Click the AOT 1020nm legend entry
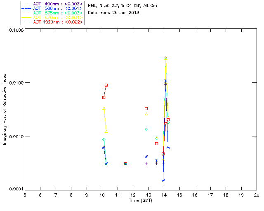This screenshot has height=211, width=264. pyautogui.click(x=52, y=22)
